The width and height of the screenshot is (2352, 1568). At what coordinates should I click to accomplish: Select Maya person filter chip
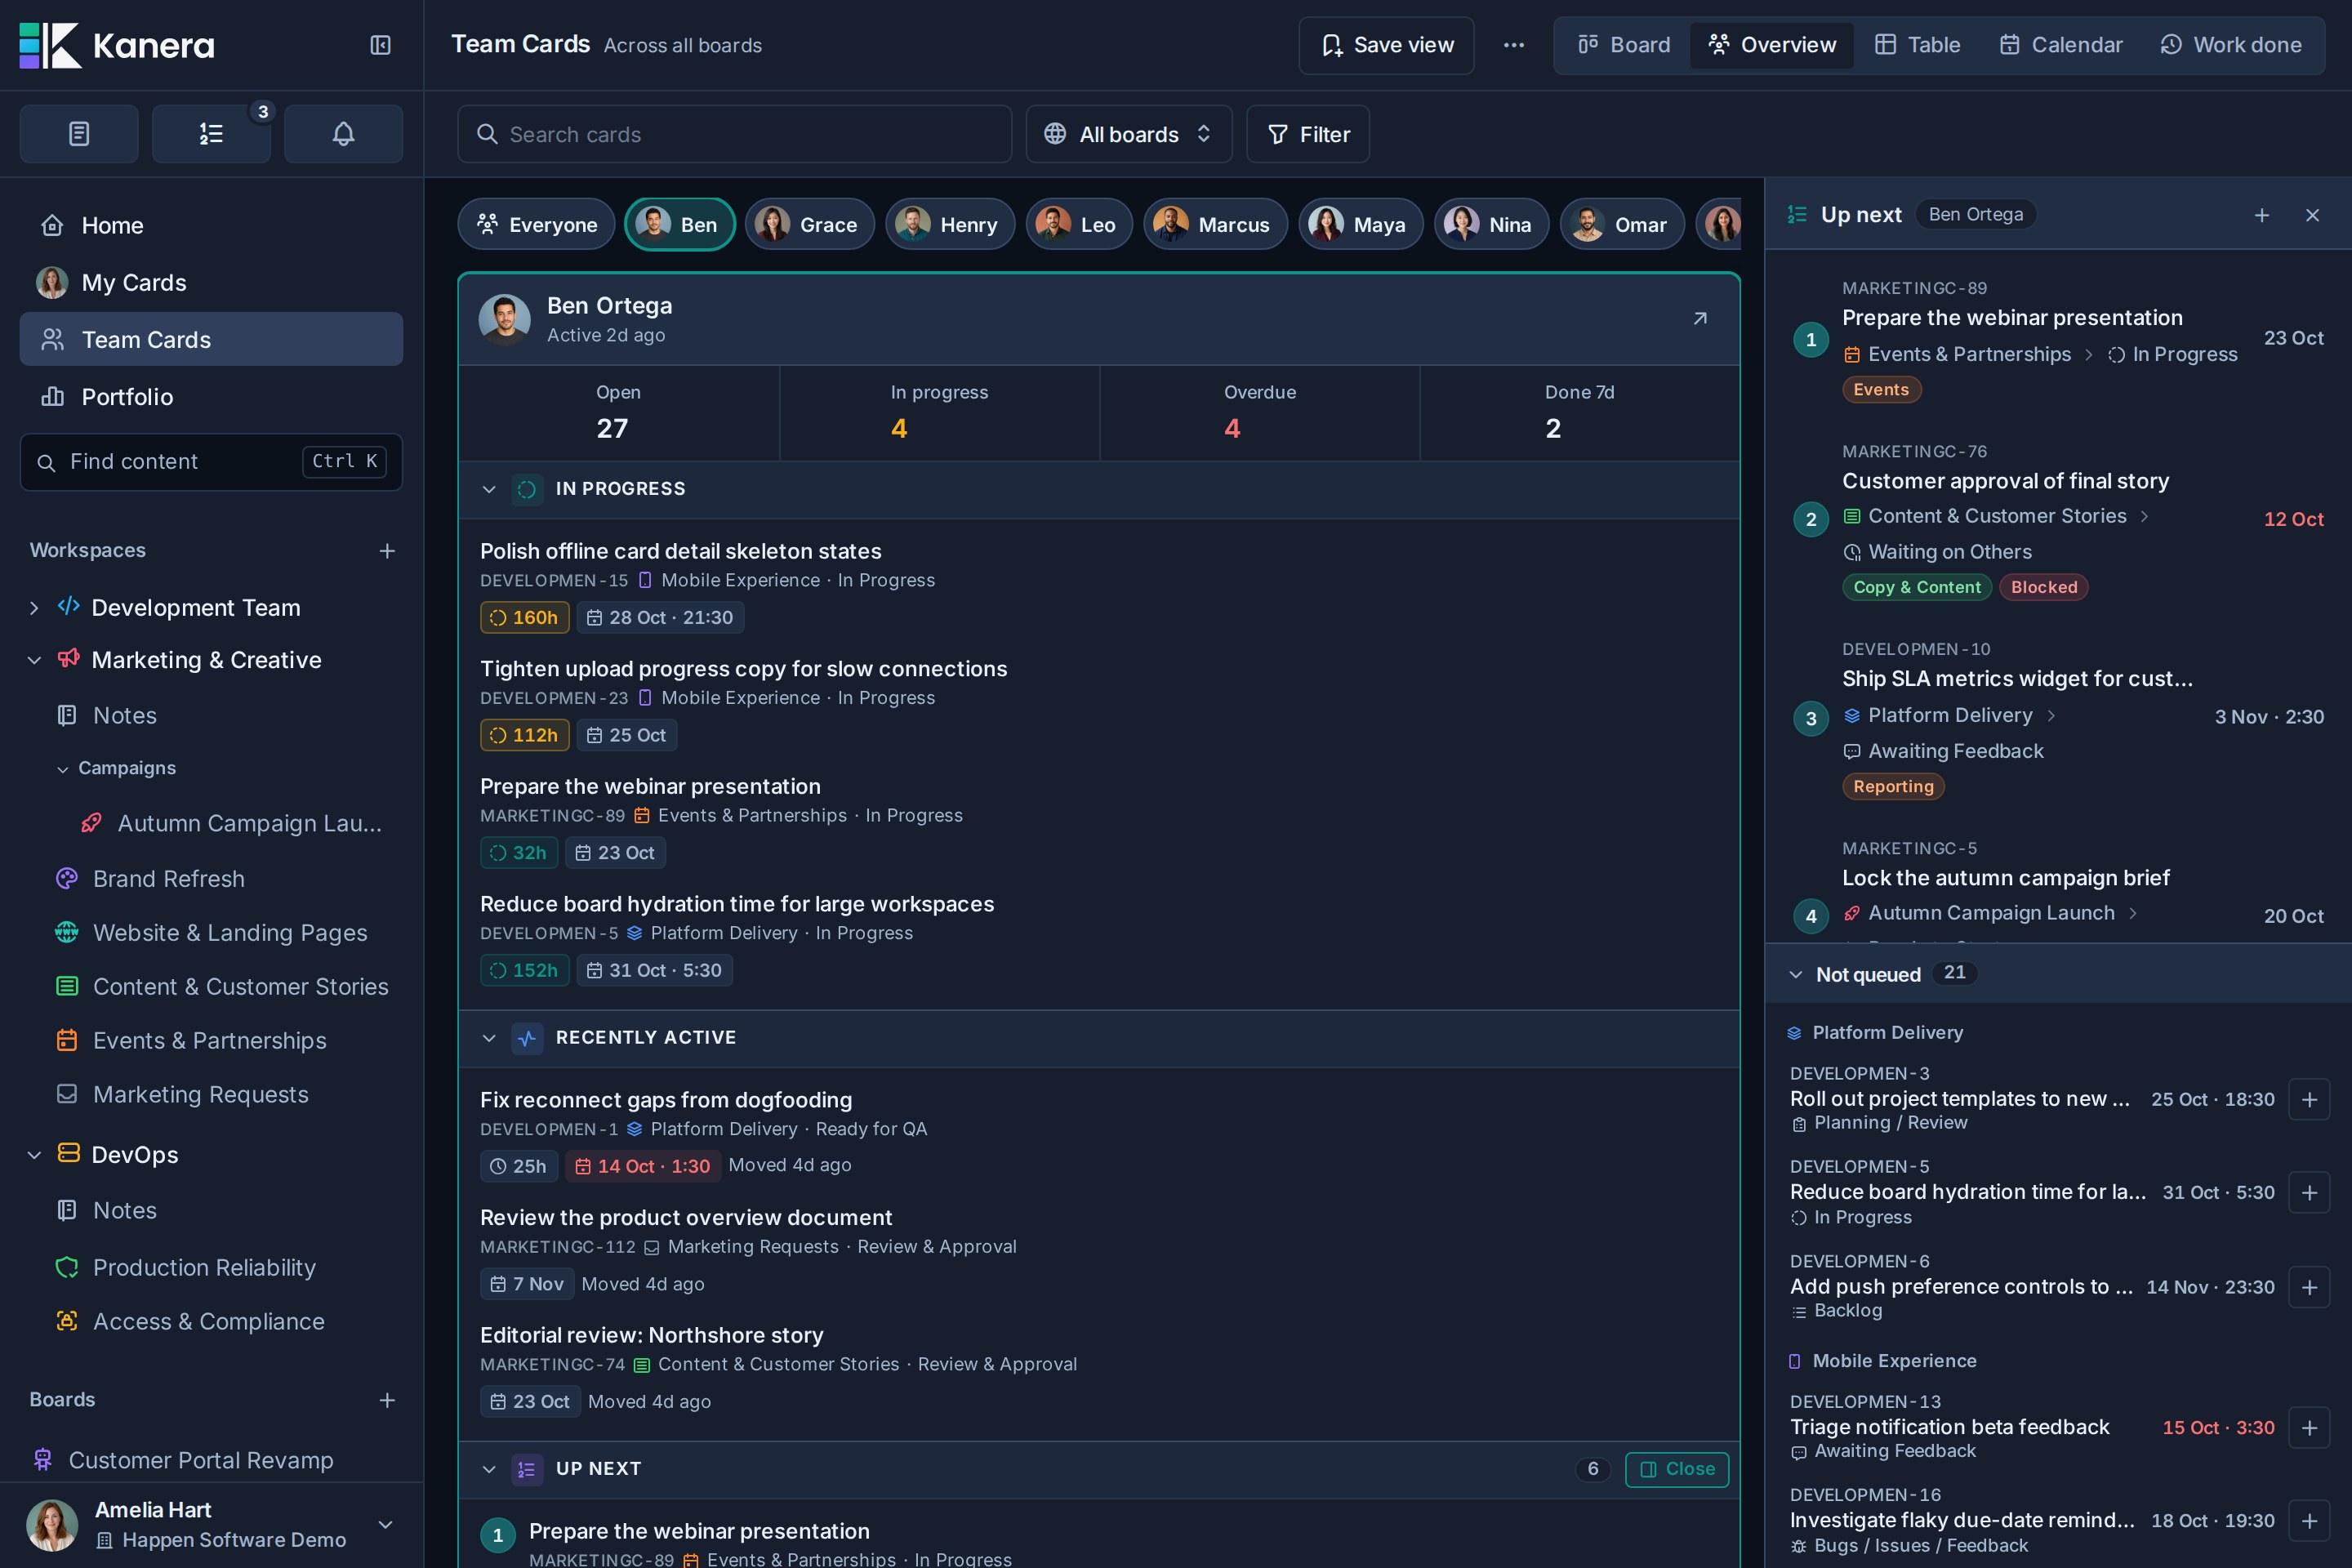1360,225
